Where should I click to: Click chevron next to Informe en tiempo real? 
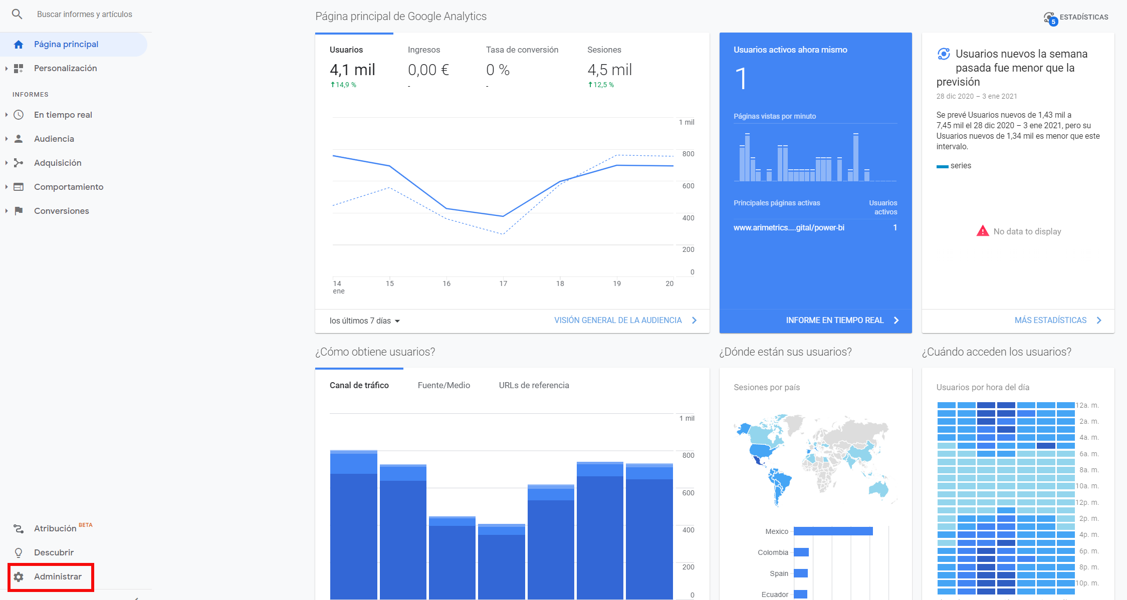(896, 320)
